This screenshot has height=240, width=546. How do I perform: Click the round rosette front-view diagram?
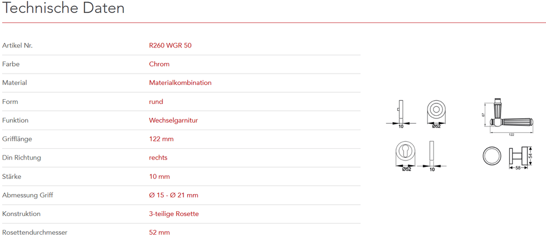[x=437, y=110]
